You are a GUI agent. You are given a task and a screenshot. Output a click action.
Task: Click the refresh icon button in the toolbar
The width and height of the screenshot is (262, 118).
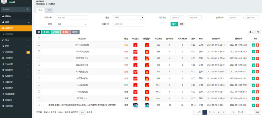tap(39, 32)
